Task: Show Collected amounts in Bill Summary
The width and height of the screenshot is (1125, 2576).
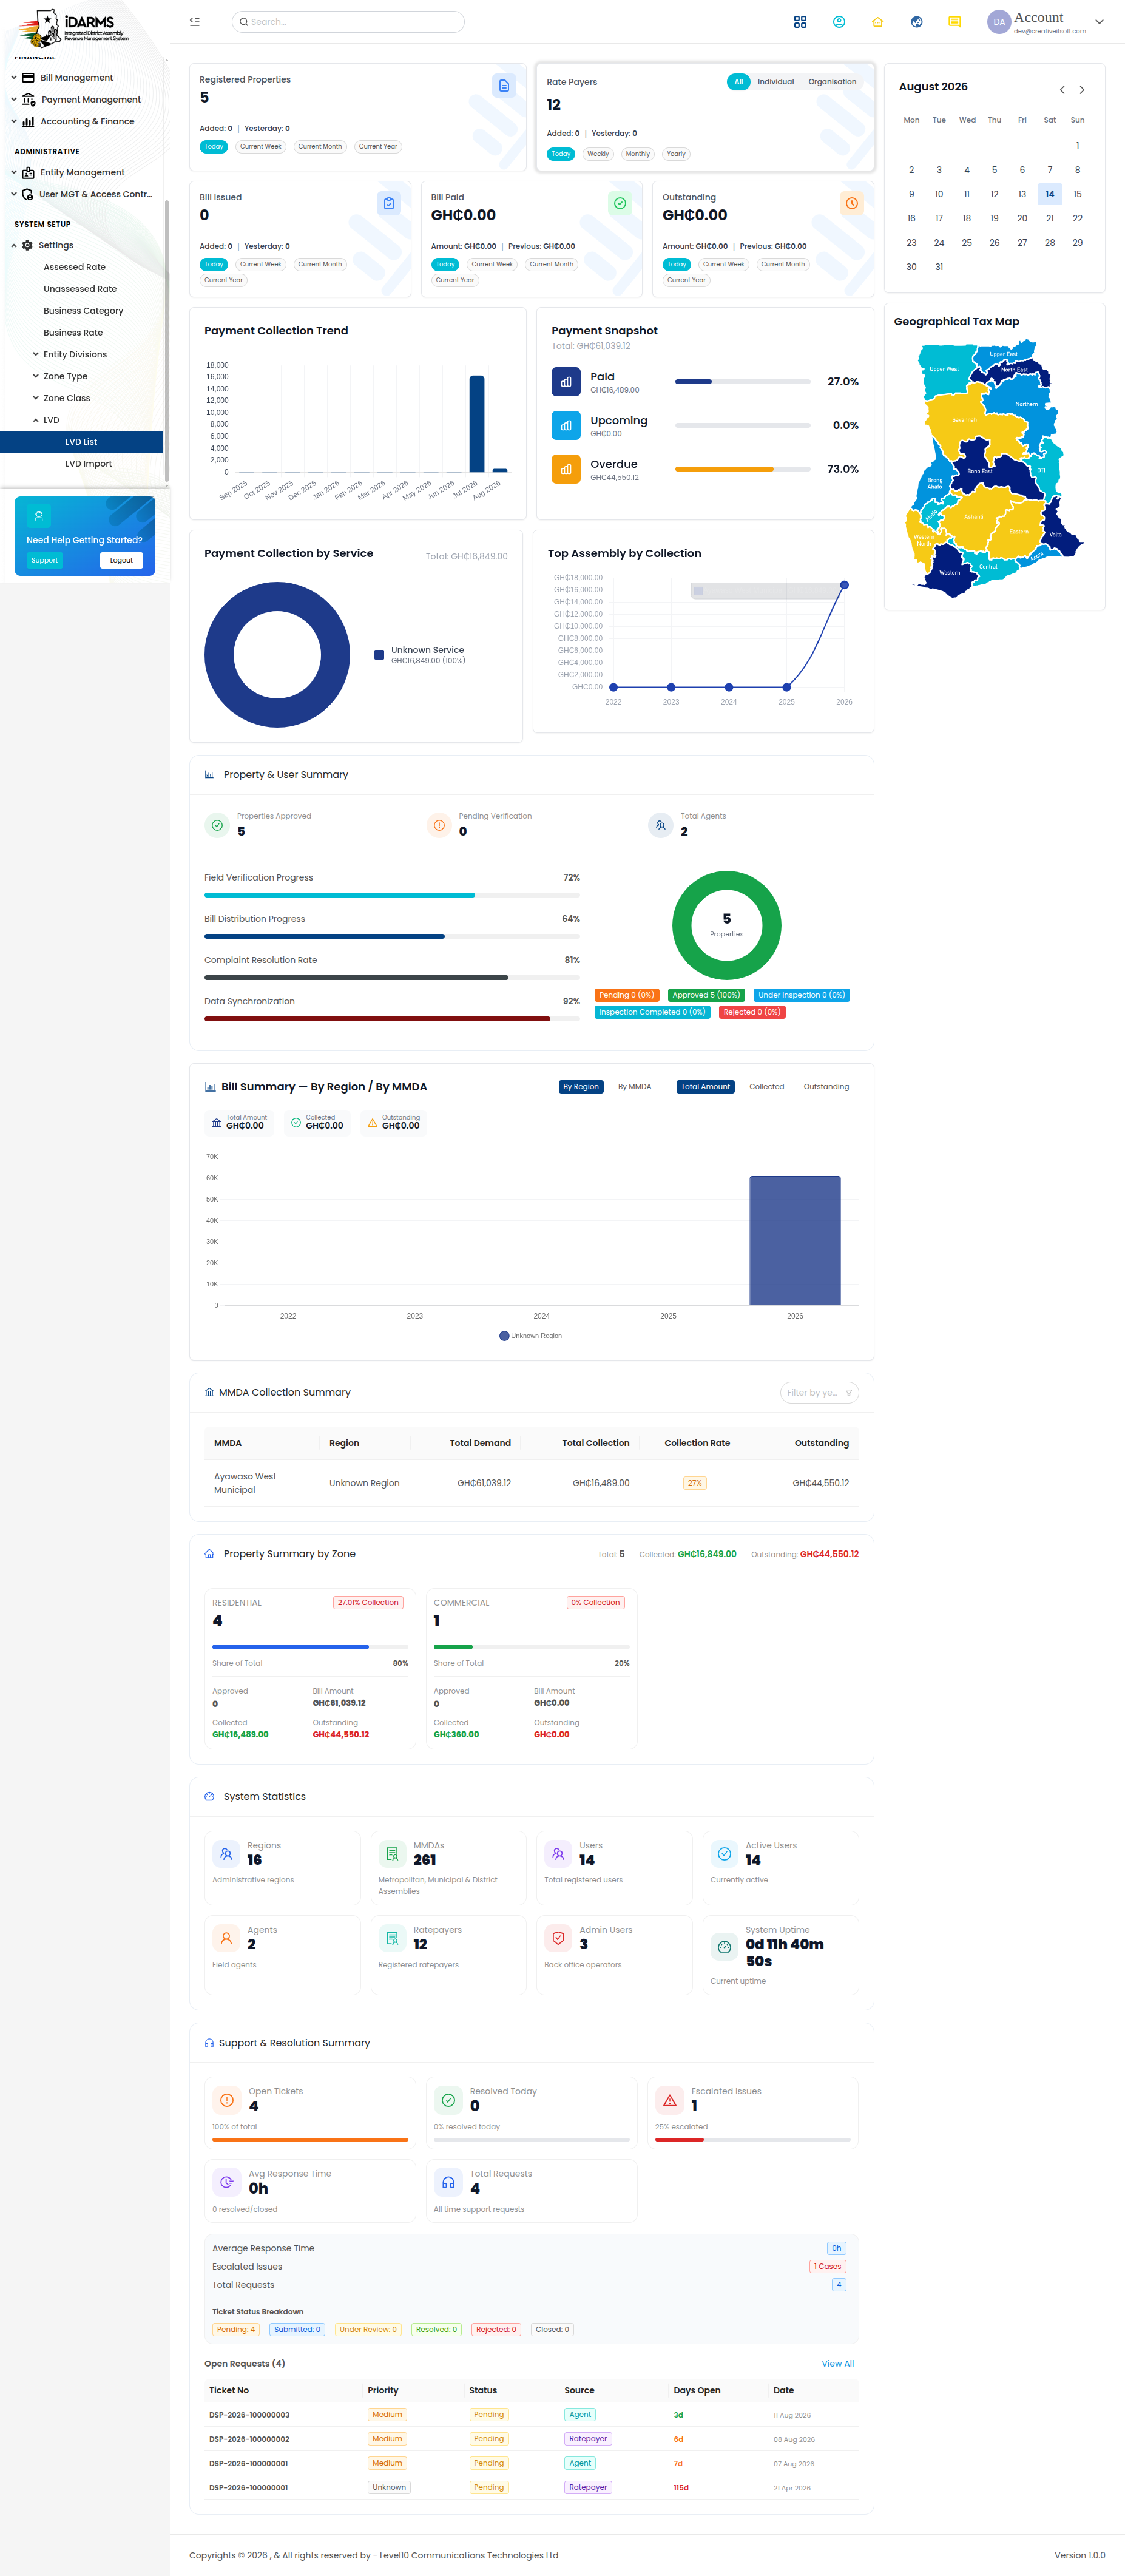Action: (x=767, y=1087)
